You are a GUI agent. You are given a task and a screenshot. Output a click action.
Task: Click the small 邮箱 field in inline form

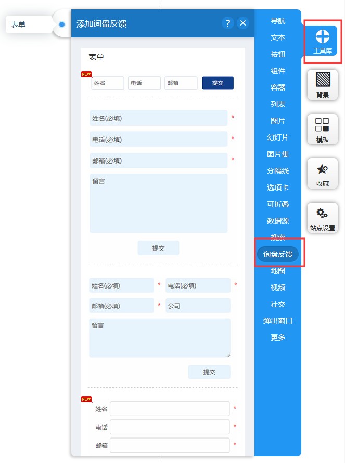point(181,83)
